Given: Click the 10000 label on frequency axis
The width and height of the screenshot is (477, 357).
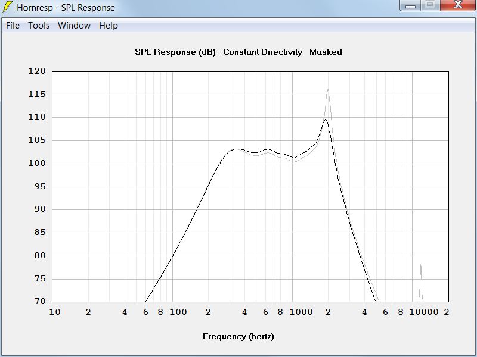Looking at the screenshot, I should pyautogui.click(x=424, y=312).
